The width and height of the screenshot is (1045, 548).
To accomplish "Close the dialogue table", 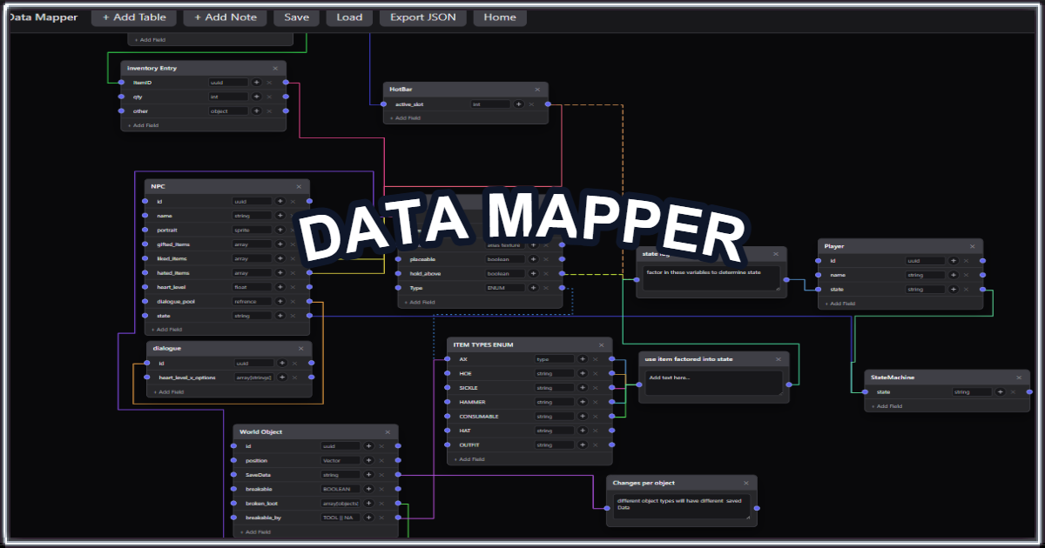I will click(300, 348).
